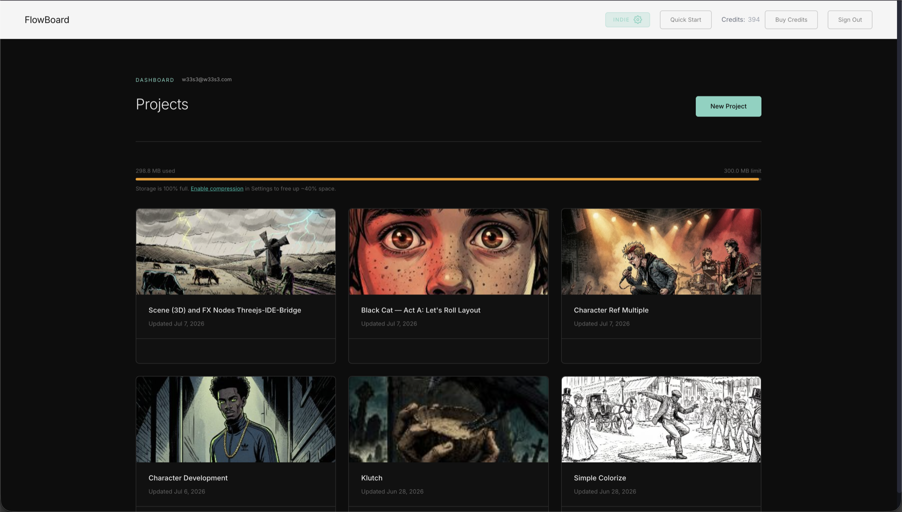The image size is (902, 512).
Task: Open Character Ref Multiple thumbnail
Action: click(661, 252)
